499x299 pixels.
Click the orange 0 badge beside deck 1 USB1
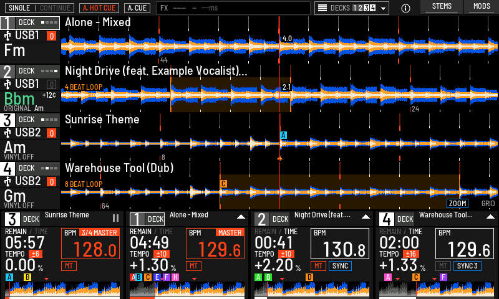pos(52,36)
